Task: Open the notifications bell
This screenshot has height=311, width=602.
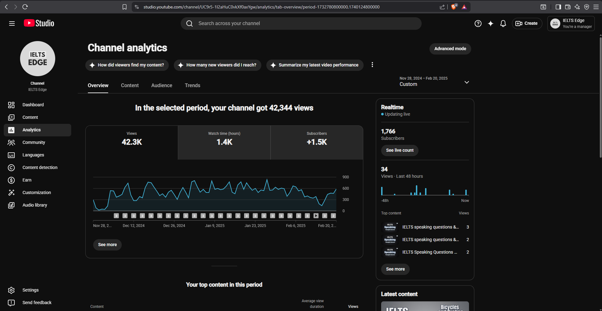Action: coord(503,24)
